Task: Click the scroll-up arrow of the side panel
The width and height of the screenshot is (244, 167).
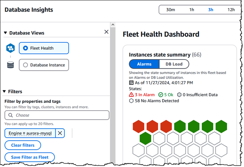Action: tap(113, 25)
